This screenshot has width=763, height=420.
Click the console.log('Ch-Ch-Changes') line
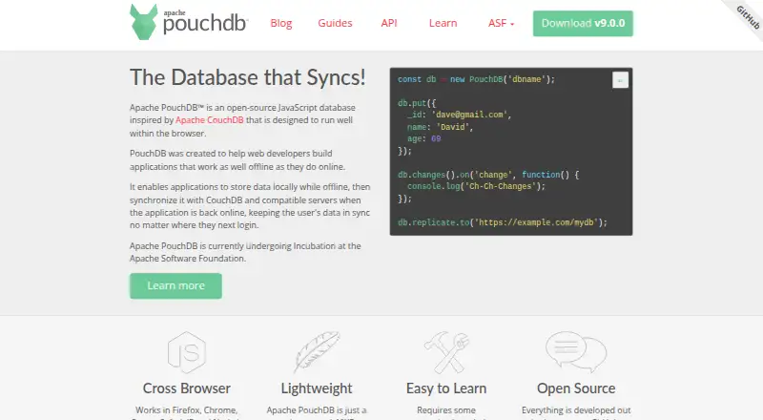point(476,186)
